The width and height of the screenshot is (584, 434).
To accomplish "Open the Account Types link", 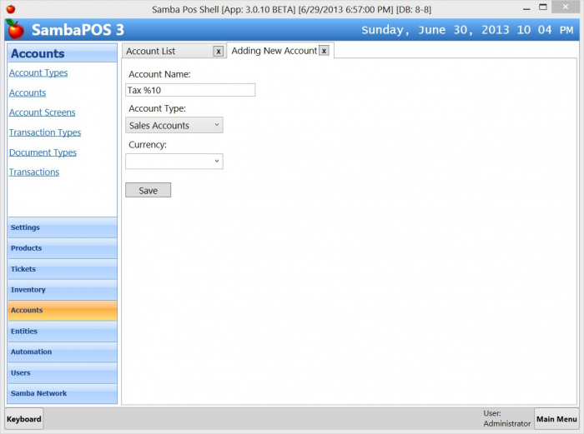I will 38,73.
